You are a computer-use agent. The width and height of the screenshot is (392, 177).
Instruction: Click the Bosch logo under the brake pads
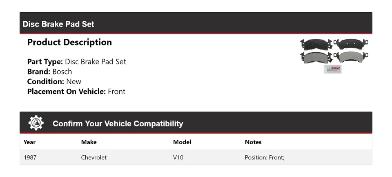[x=333, y=69]
